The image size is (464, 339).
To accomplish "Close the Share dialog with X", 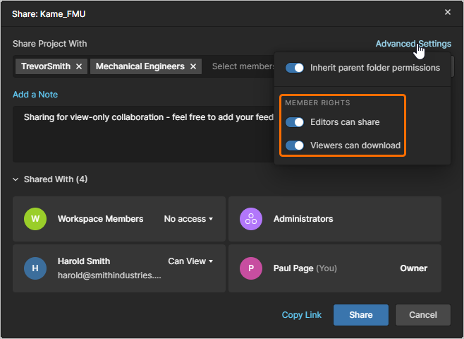I will 448,12.
